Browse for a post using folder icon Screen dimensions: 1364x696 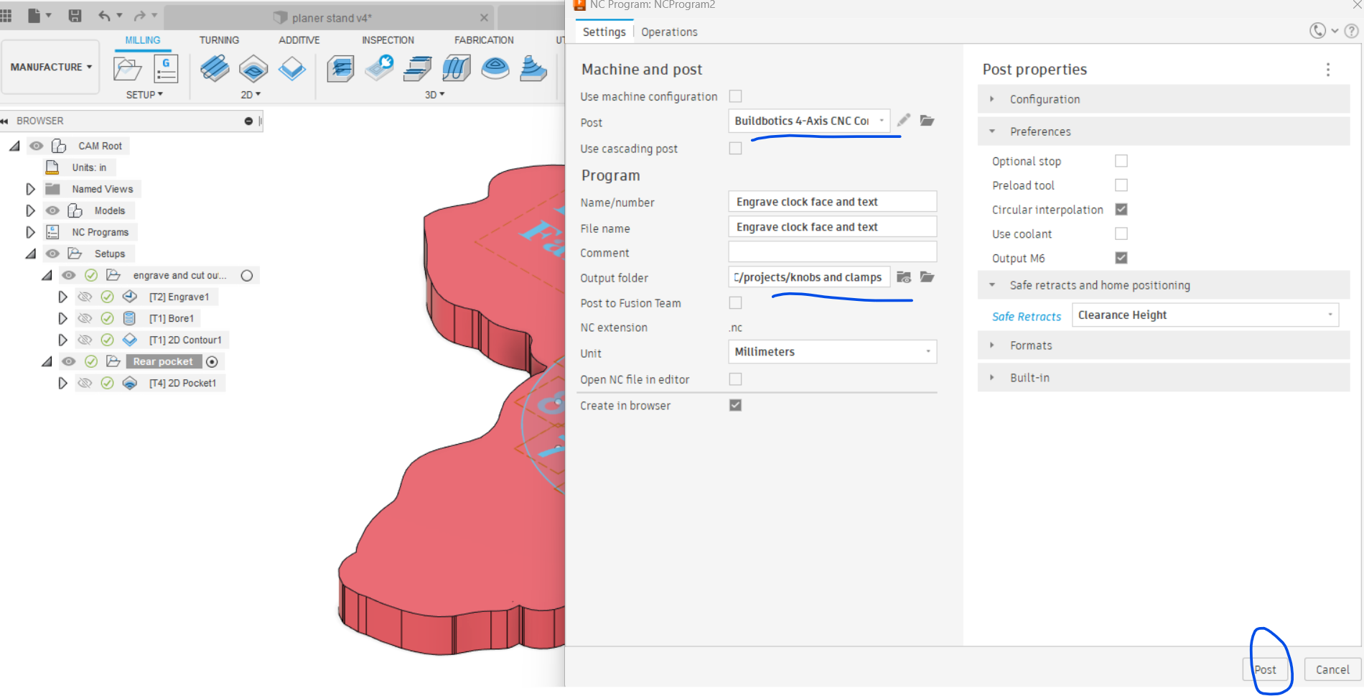(x=928, y=120)
